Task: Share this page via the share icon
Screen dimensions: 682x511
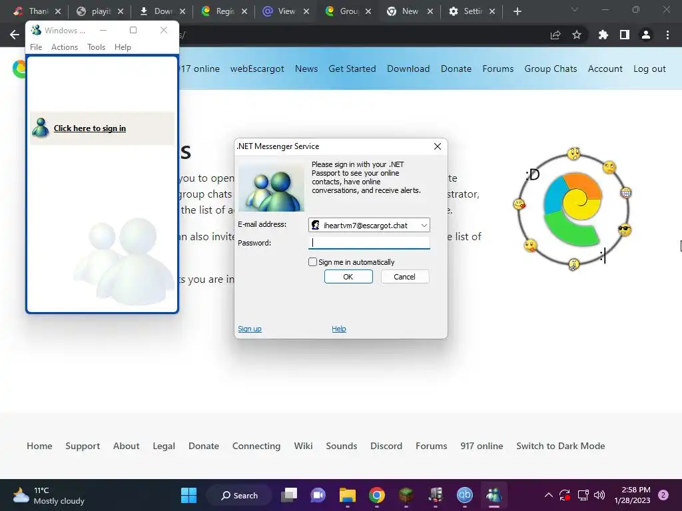Action: 555,35
